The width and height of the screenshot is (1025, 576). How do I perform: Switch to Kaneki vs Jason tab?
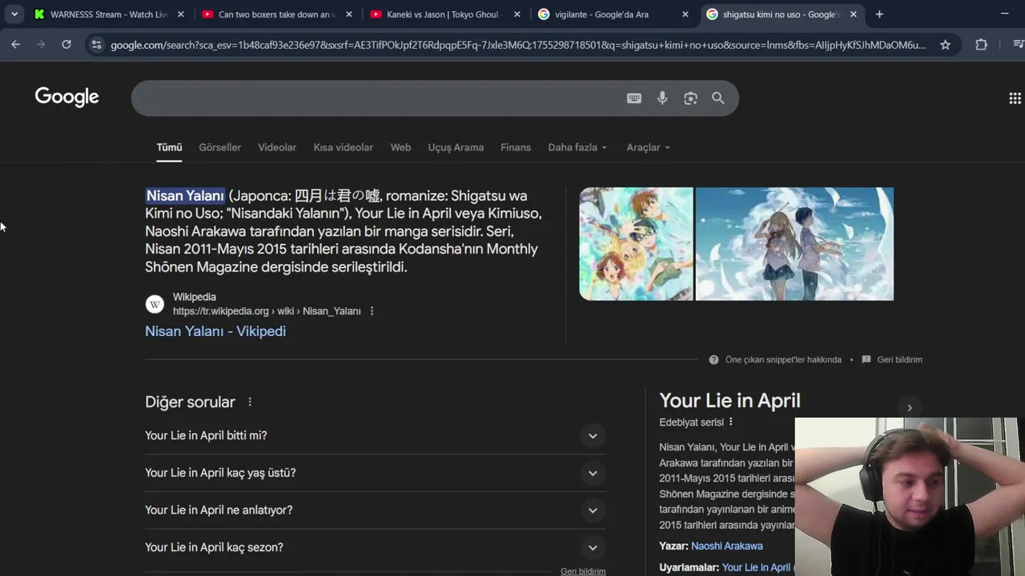[445, 14]
